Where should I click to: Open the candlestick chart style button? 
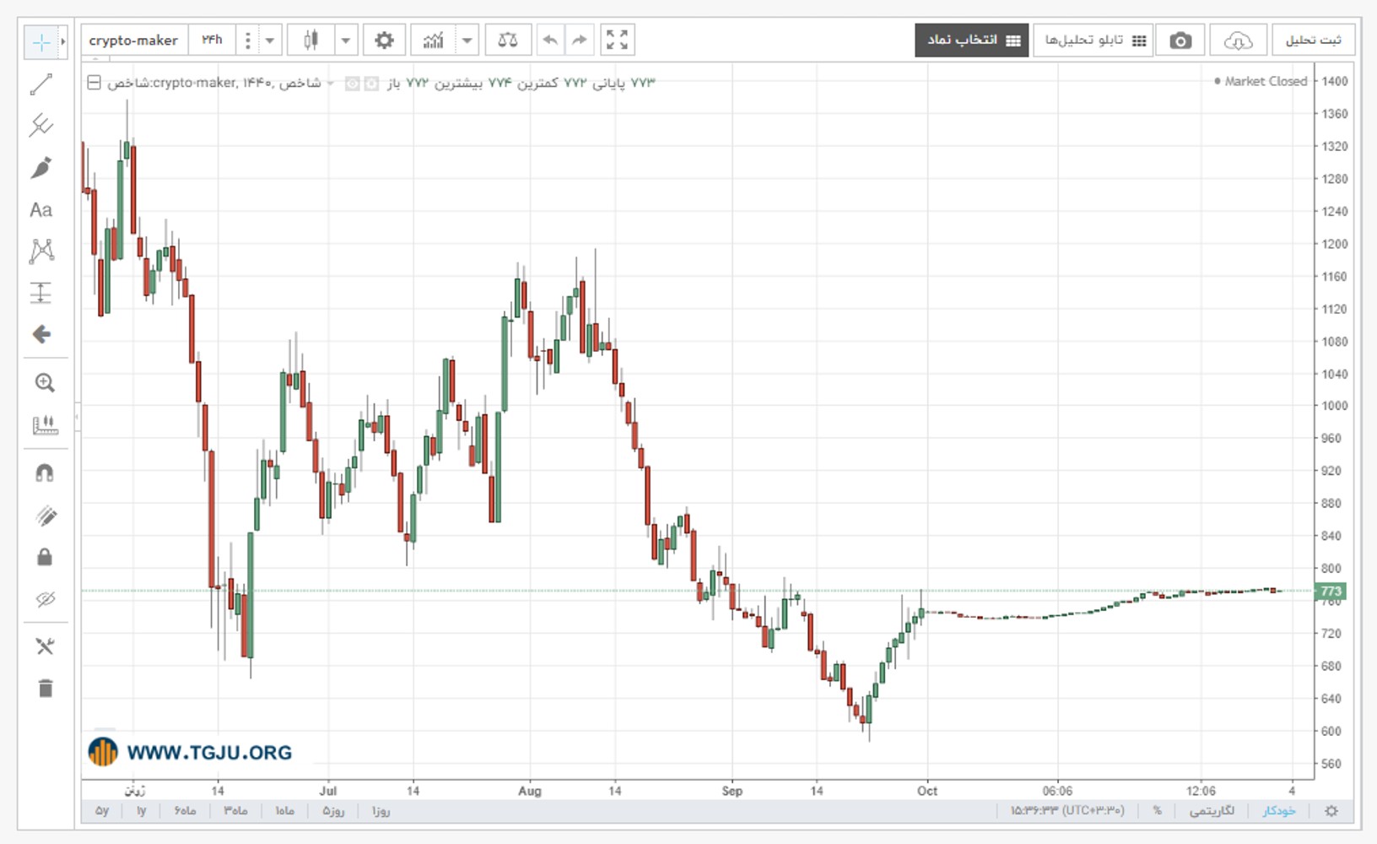pos(311,40)
